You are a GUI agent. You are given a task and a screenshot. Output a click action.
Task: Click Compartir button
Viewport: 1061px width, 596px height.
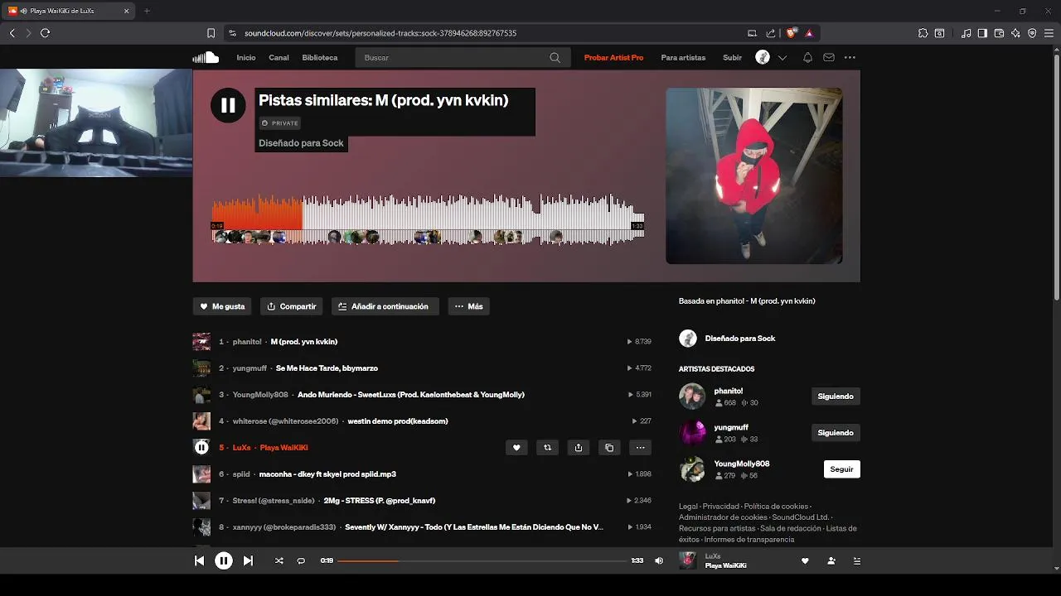(292, 306)
